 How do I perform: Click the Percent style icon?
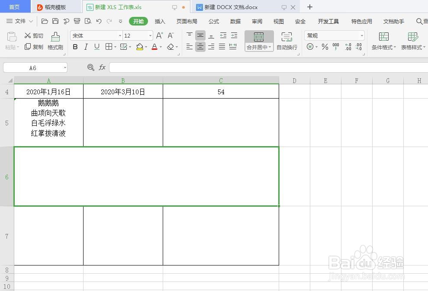click(x=325, y=47)
